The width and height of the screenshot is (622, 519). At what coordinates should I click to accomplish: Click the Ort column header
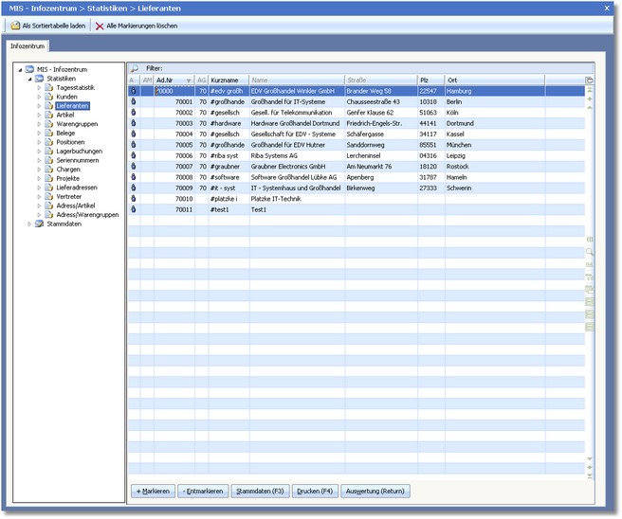pos(453,81)
